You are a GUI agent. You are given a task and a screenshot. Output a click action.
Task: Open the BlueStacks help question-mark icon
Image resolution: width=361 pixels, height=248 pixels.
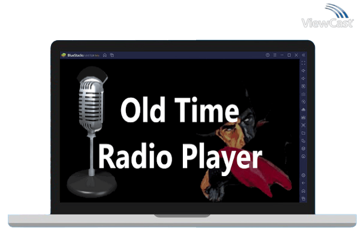[x=267, y=55]
